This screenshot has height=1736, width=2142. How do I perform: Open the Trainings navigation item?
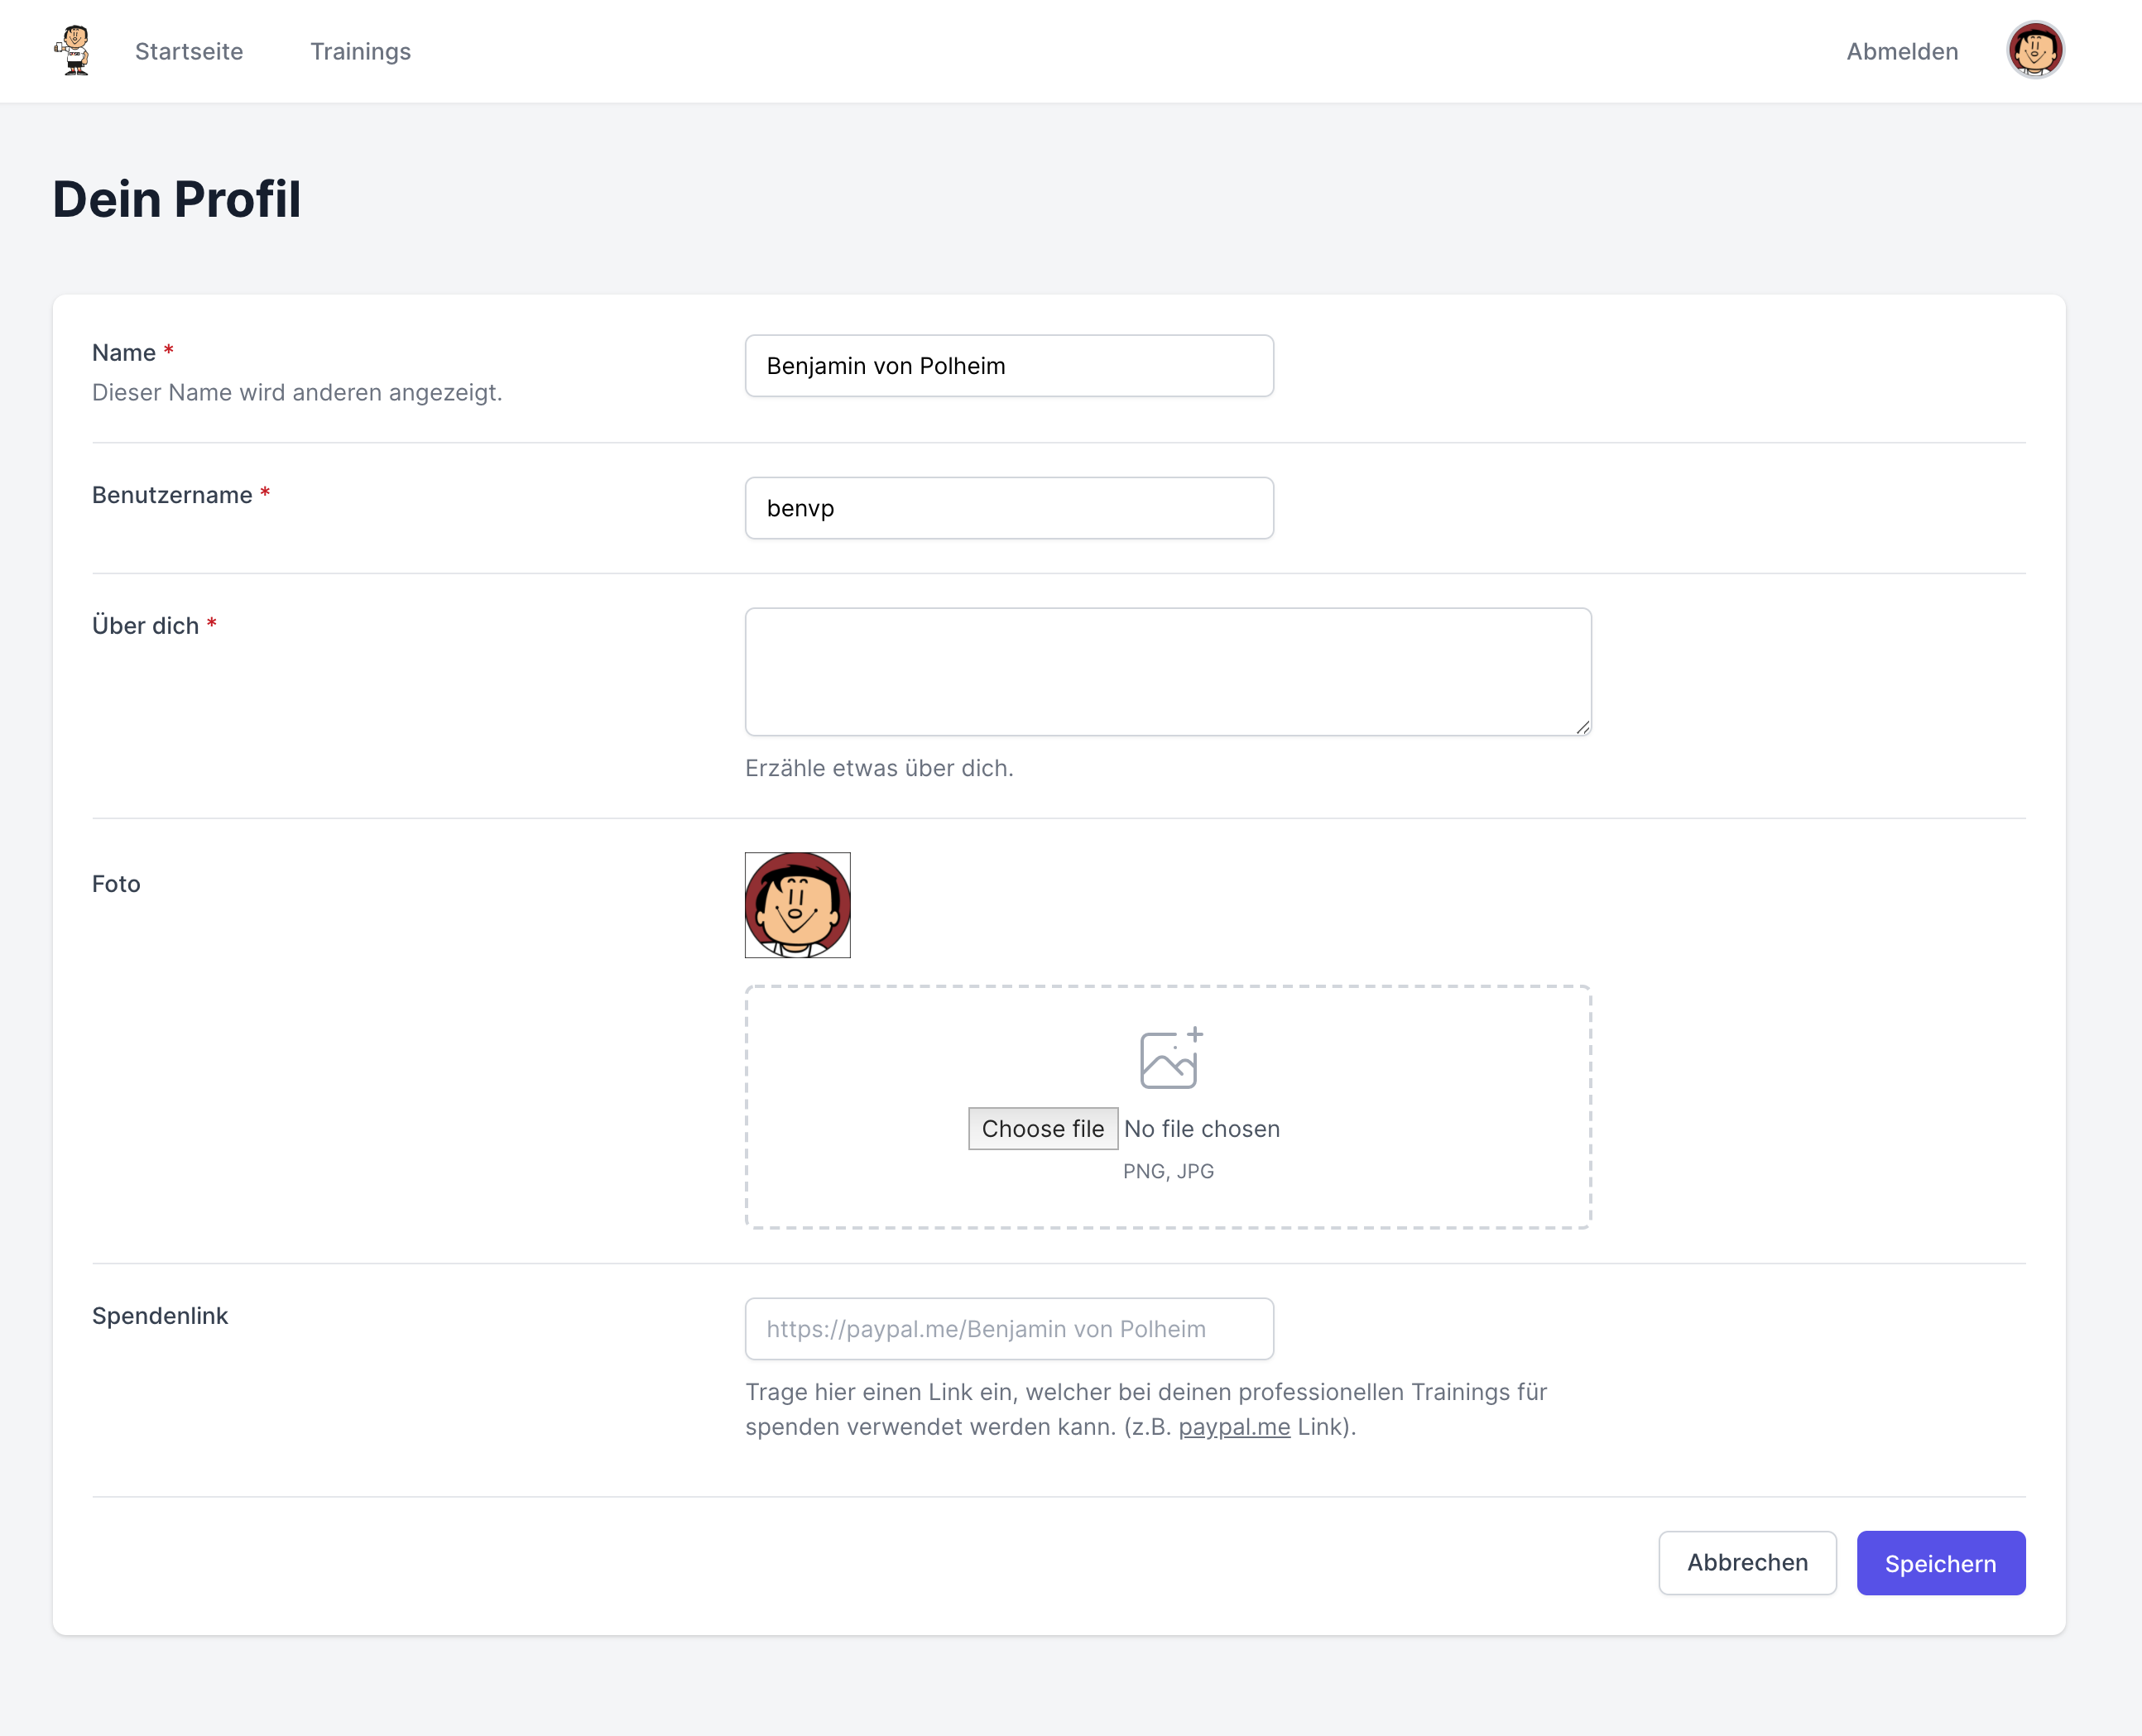[360, 51]
